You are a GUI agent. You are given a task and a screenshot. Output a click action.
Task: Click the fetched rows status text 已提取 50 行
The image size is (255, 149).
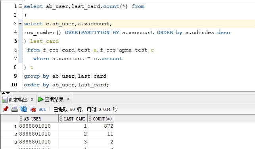coord(68,109)
